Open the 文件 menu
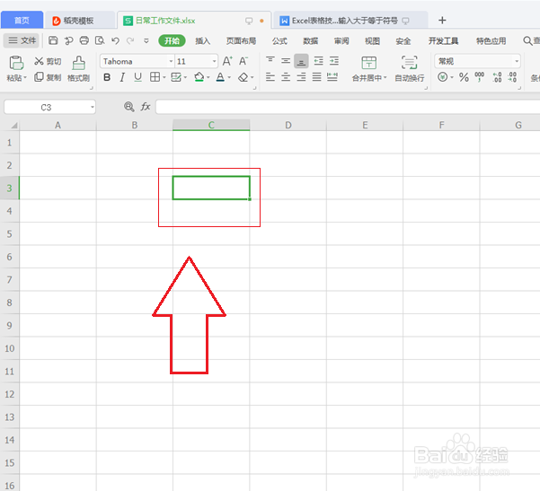 [22, 40]
